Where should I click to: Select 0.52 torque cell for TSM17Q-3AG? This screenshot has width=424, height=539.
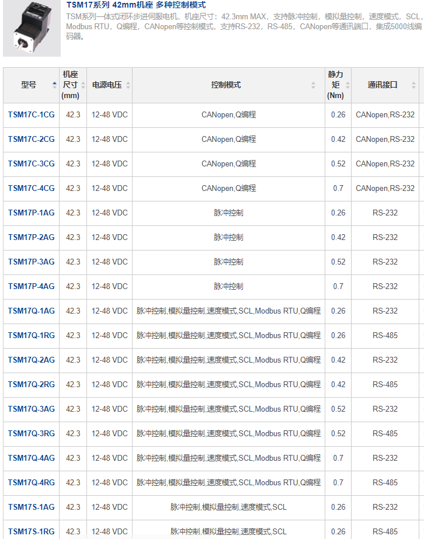pos(338,409)
